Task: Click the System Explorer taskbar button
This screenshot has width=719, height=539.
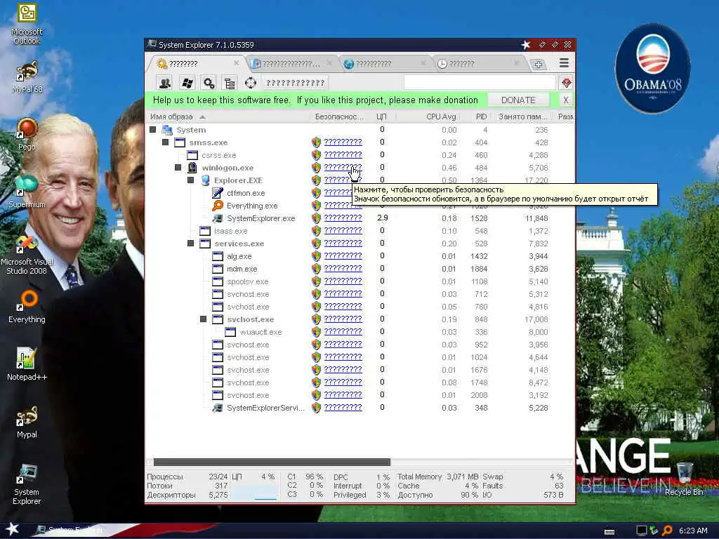Action: tap(69, 530)
